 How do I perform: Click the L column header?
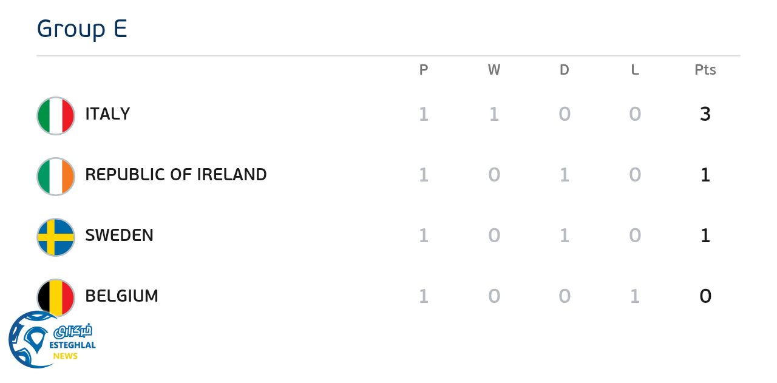(635, 70)
